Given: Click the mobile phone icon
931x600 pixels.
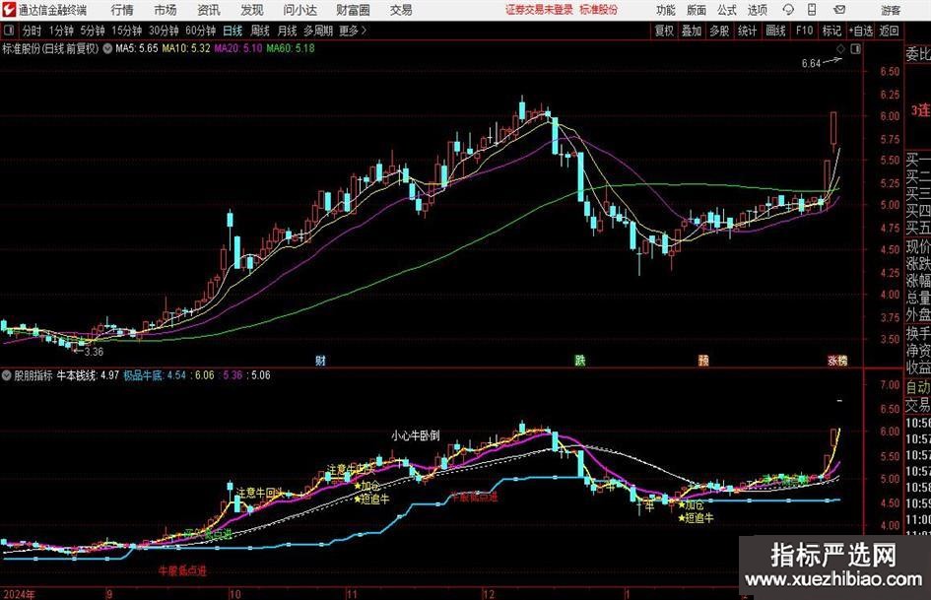Looking at the screenshot, I should point(812,10).
